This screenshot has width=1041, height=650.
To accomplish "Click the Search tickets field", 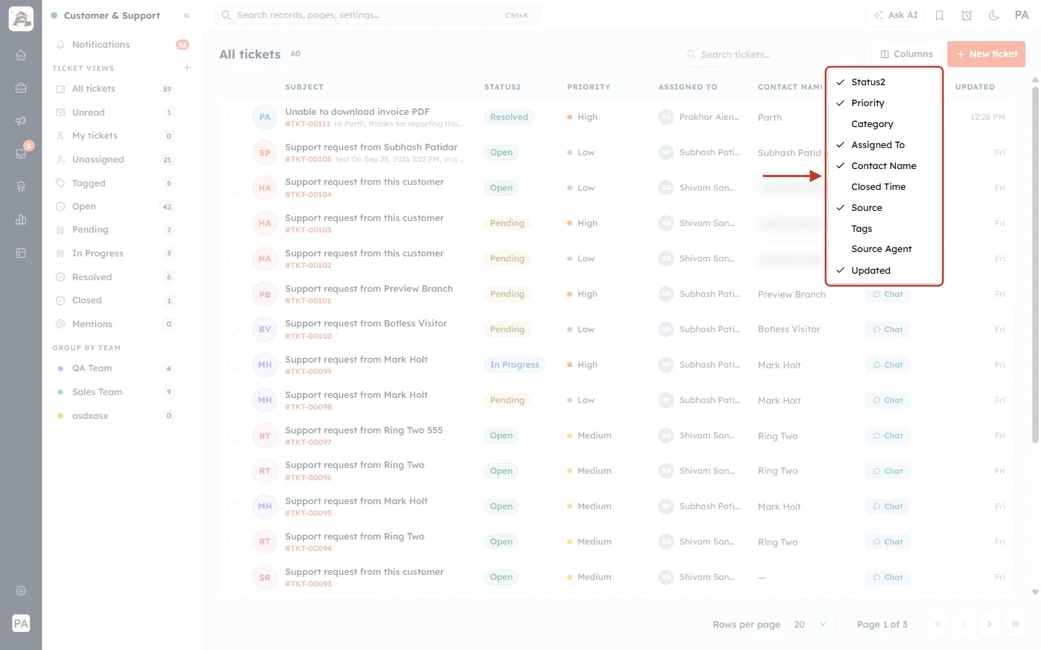I will tap(772, 54).
